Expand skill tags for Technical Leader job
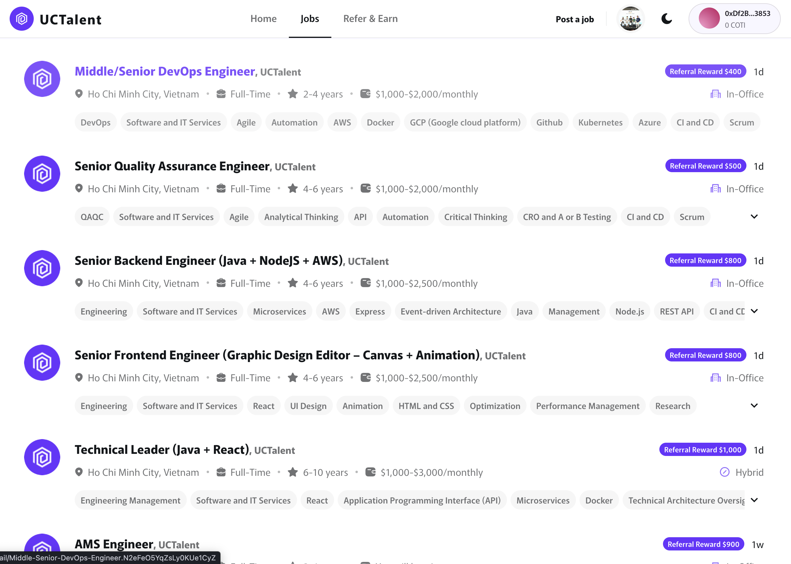 click(754, 500)
